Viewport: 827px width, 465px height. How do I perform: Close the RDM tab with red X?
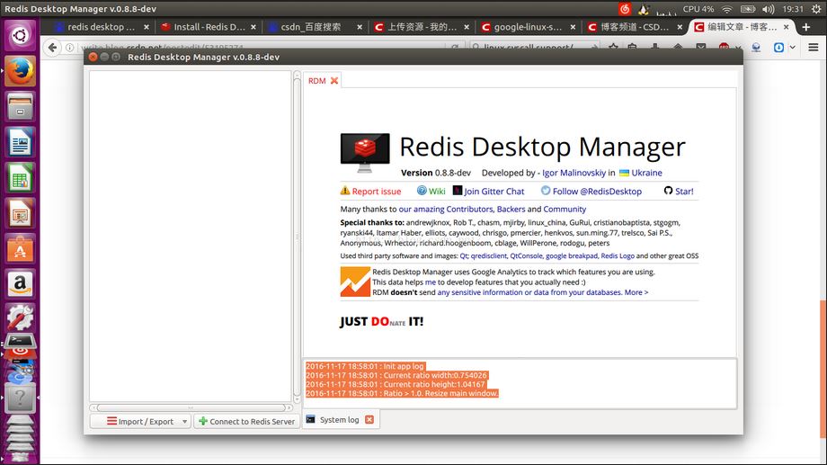[334, 80]
